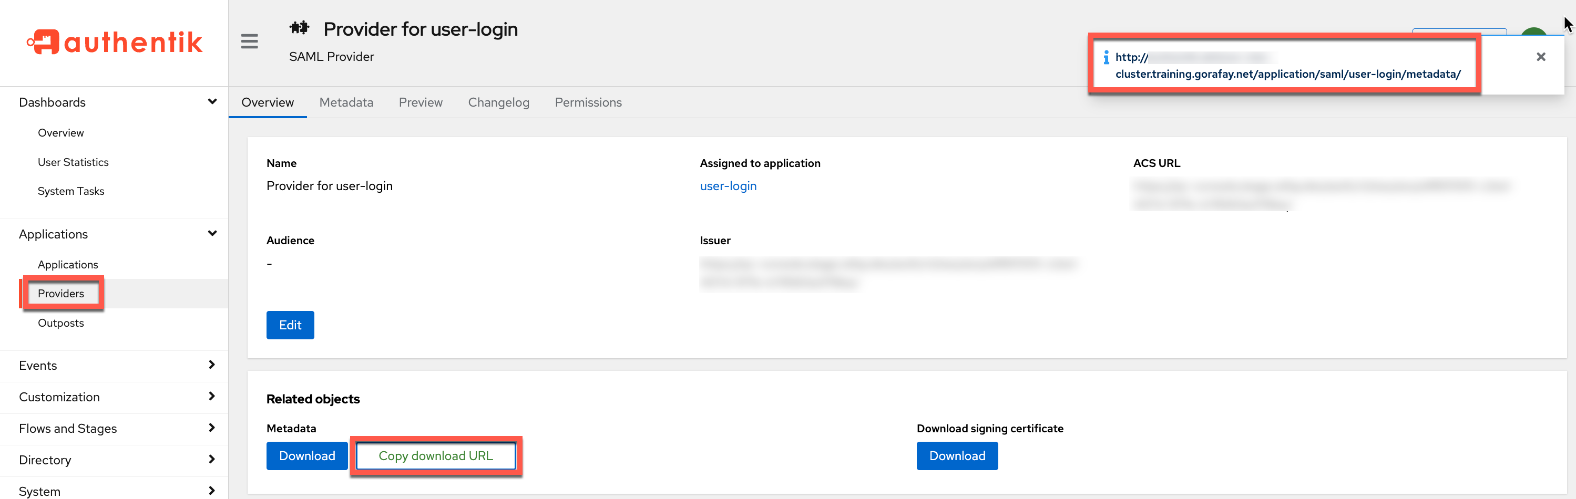Click the 'Audience' label
This screenshot has width=1576, height=499.
[290, 241]
